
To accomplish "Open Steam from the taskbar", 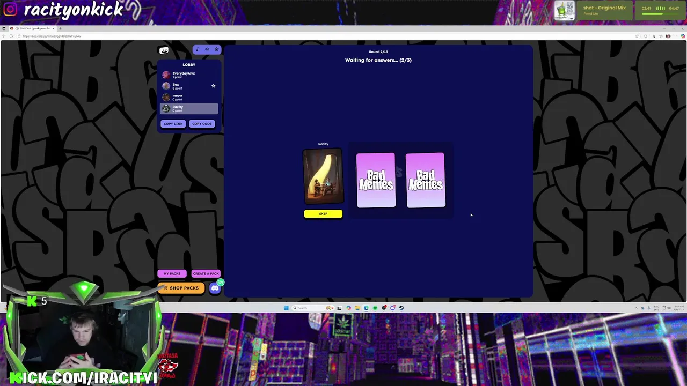I will coord(401,308).
